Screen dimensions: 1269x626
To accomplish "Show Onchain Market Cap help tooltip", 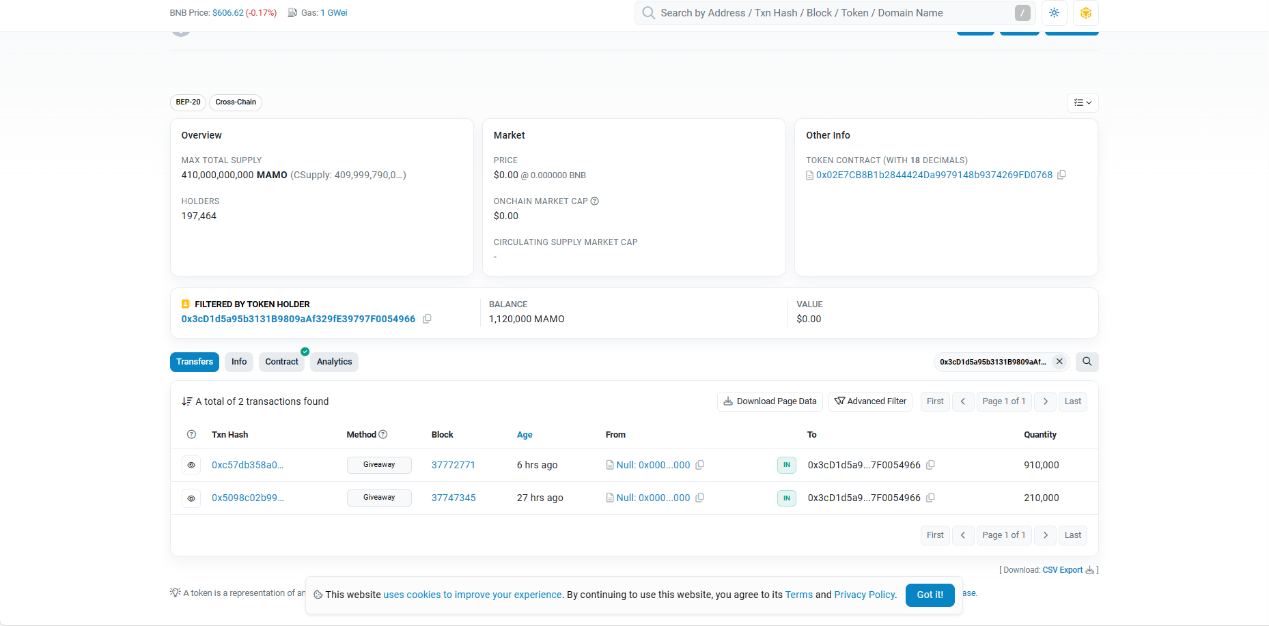I will [595, 201].
